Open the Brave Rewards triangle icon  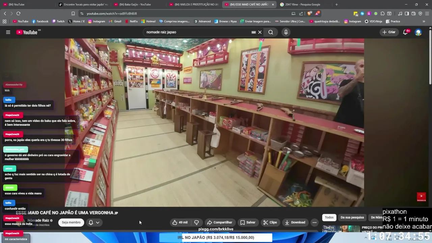pos(317,13)
